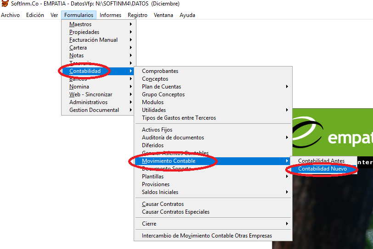Select Conceptos entry

[x=213, y=79]
